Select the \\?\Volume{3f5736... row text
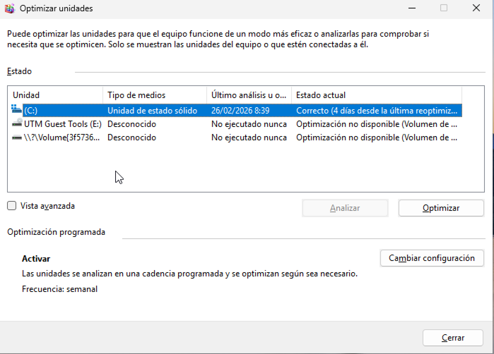 click(x=62, y=138)
